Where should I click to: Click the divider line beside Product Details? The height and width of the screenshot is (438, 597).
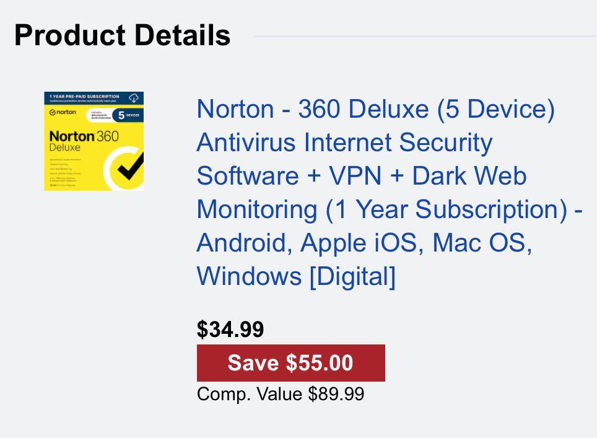coord(424,36)
